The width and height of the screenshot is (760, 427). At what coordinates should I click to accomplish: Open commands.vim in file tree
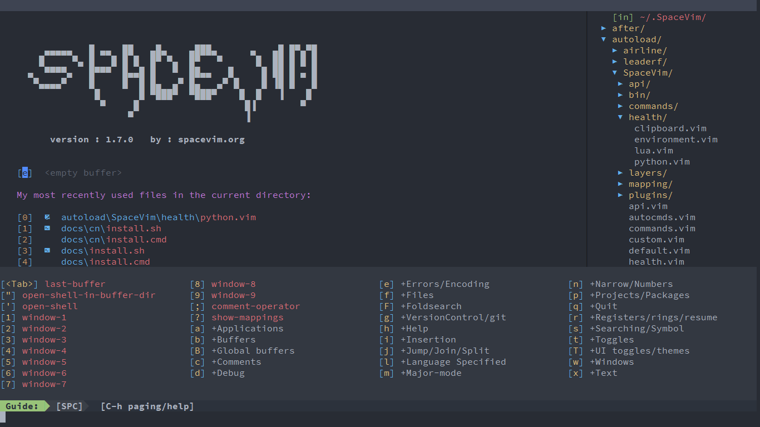pyautogui.click(x=662, y=229)
